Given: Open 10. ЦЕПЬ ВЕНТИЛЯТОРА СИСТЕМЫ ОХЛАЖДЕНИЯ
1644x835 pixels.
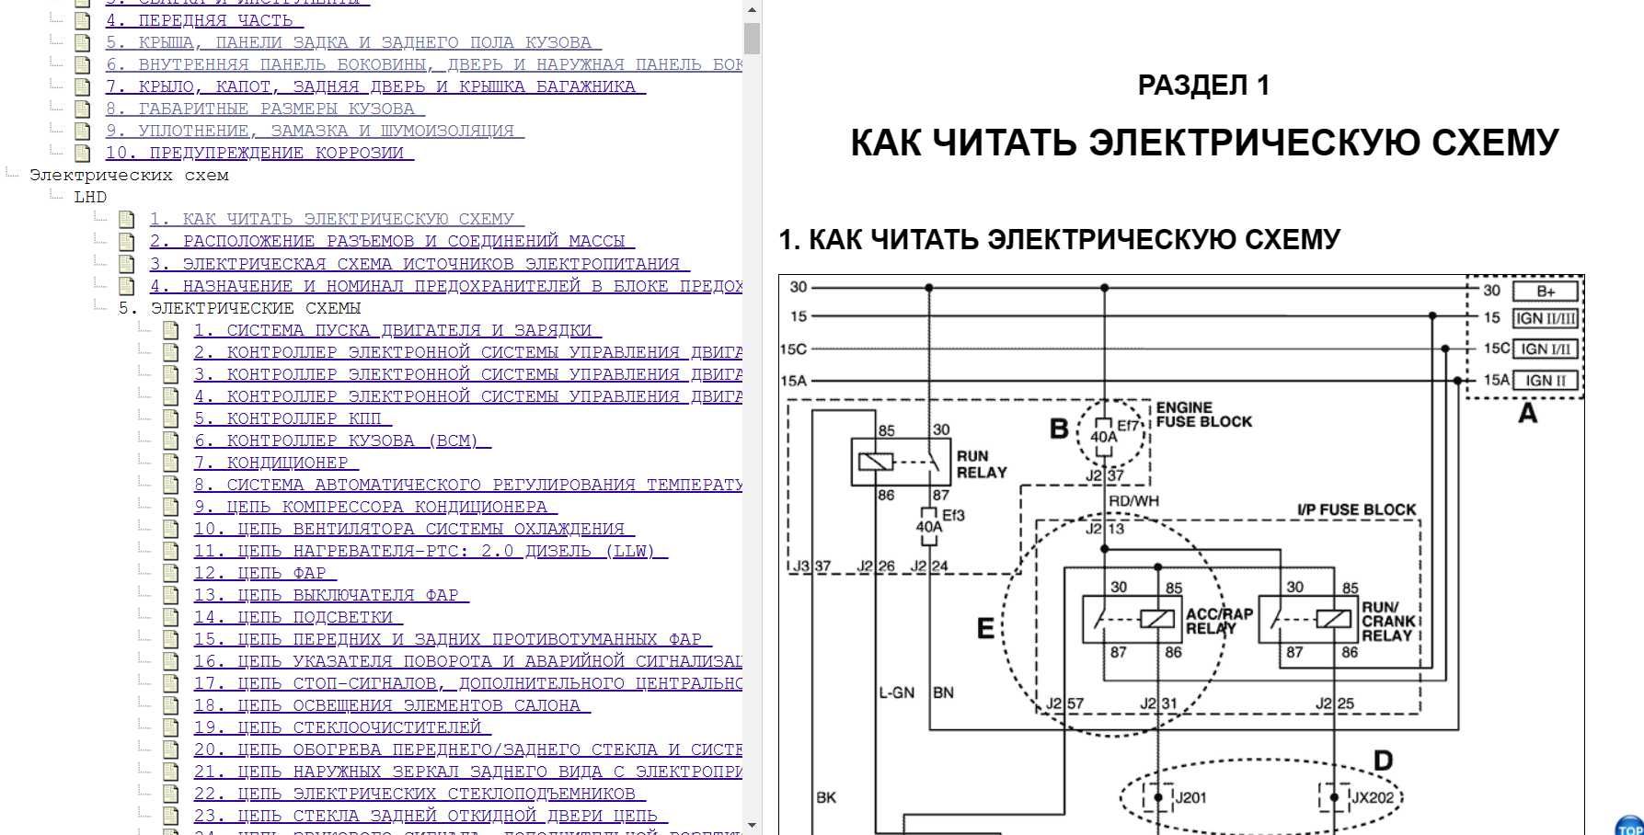Looking at the screenshot, I should click(x=414, y=529).
